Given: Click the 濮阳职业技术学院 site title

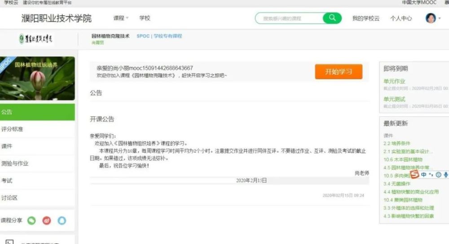Looking at the screenshot, I should [57, 18].
